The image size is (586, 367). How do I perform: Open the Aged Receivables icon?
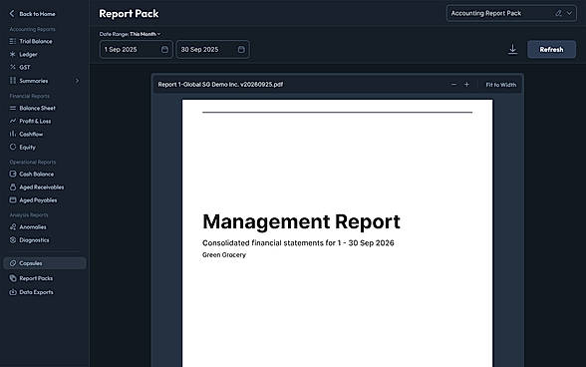click(x=13, y=186)
